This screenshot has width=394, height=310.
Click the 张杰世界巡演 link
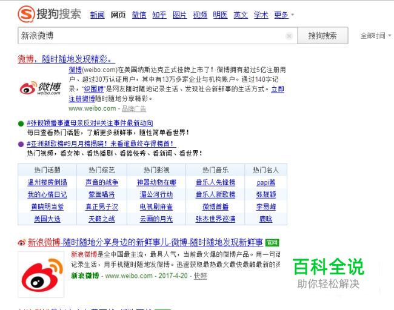tap(216, 219)
